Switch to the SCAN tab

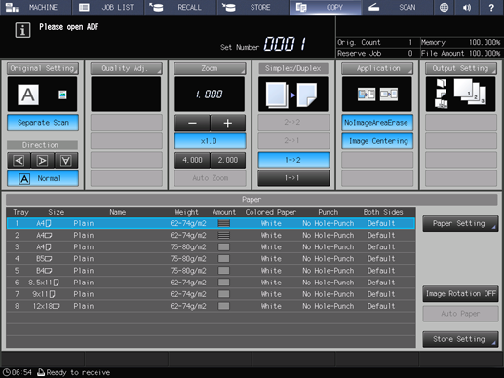tap(397, 7)
